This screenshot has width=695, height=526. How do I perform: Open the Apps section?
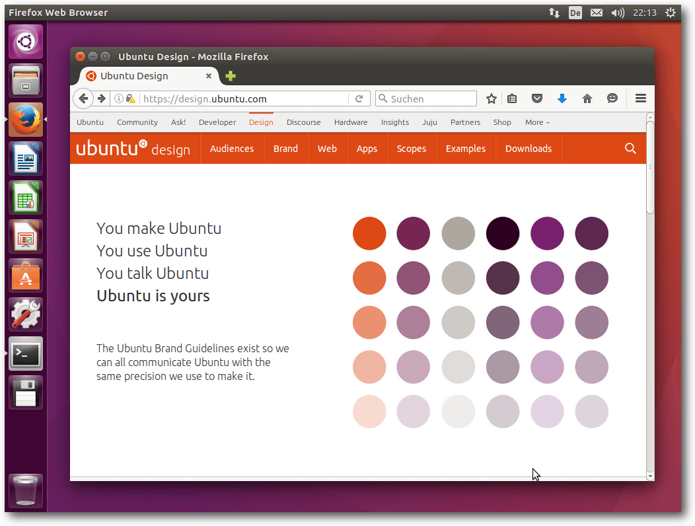coord(367,149)
